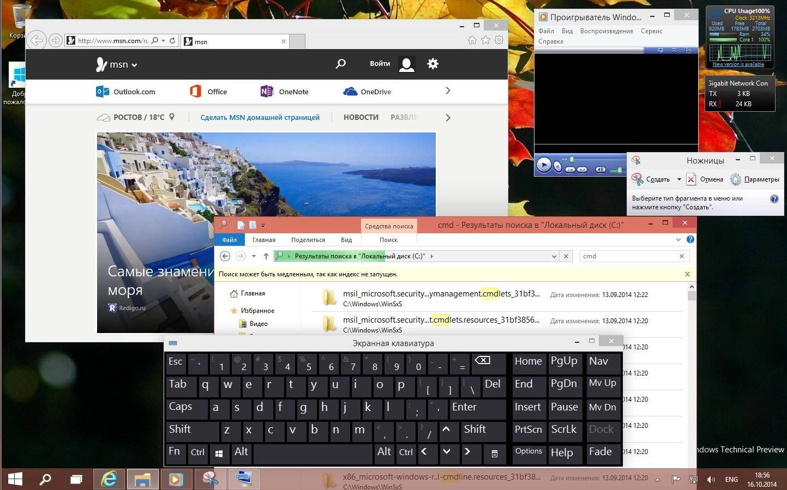Viewport: 787px width, 490px height.
Task: Close the msn browser tab
Action: (284, 41)
